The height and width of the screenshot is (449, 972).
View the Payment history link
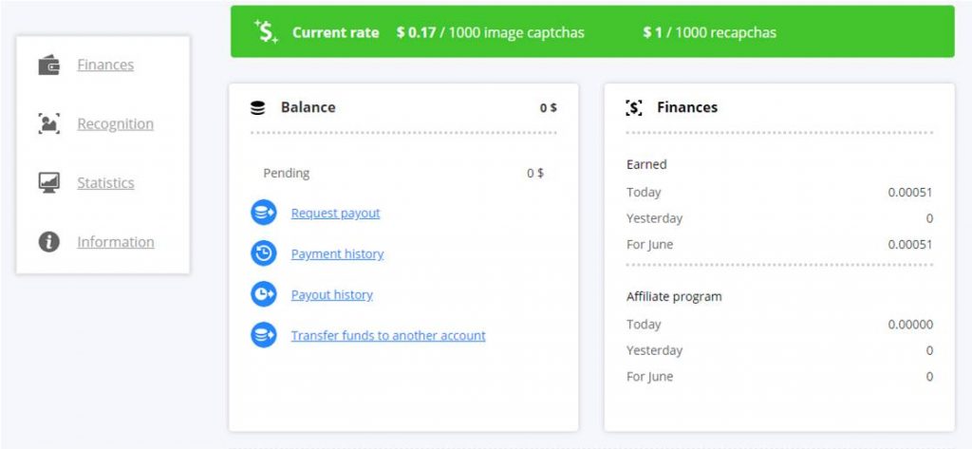(337, 254)
